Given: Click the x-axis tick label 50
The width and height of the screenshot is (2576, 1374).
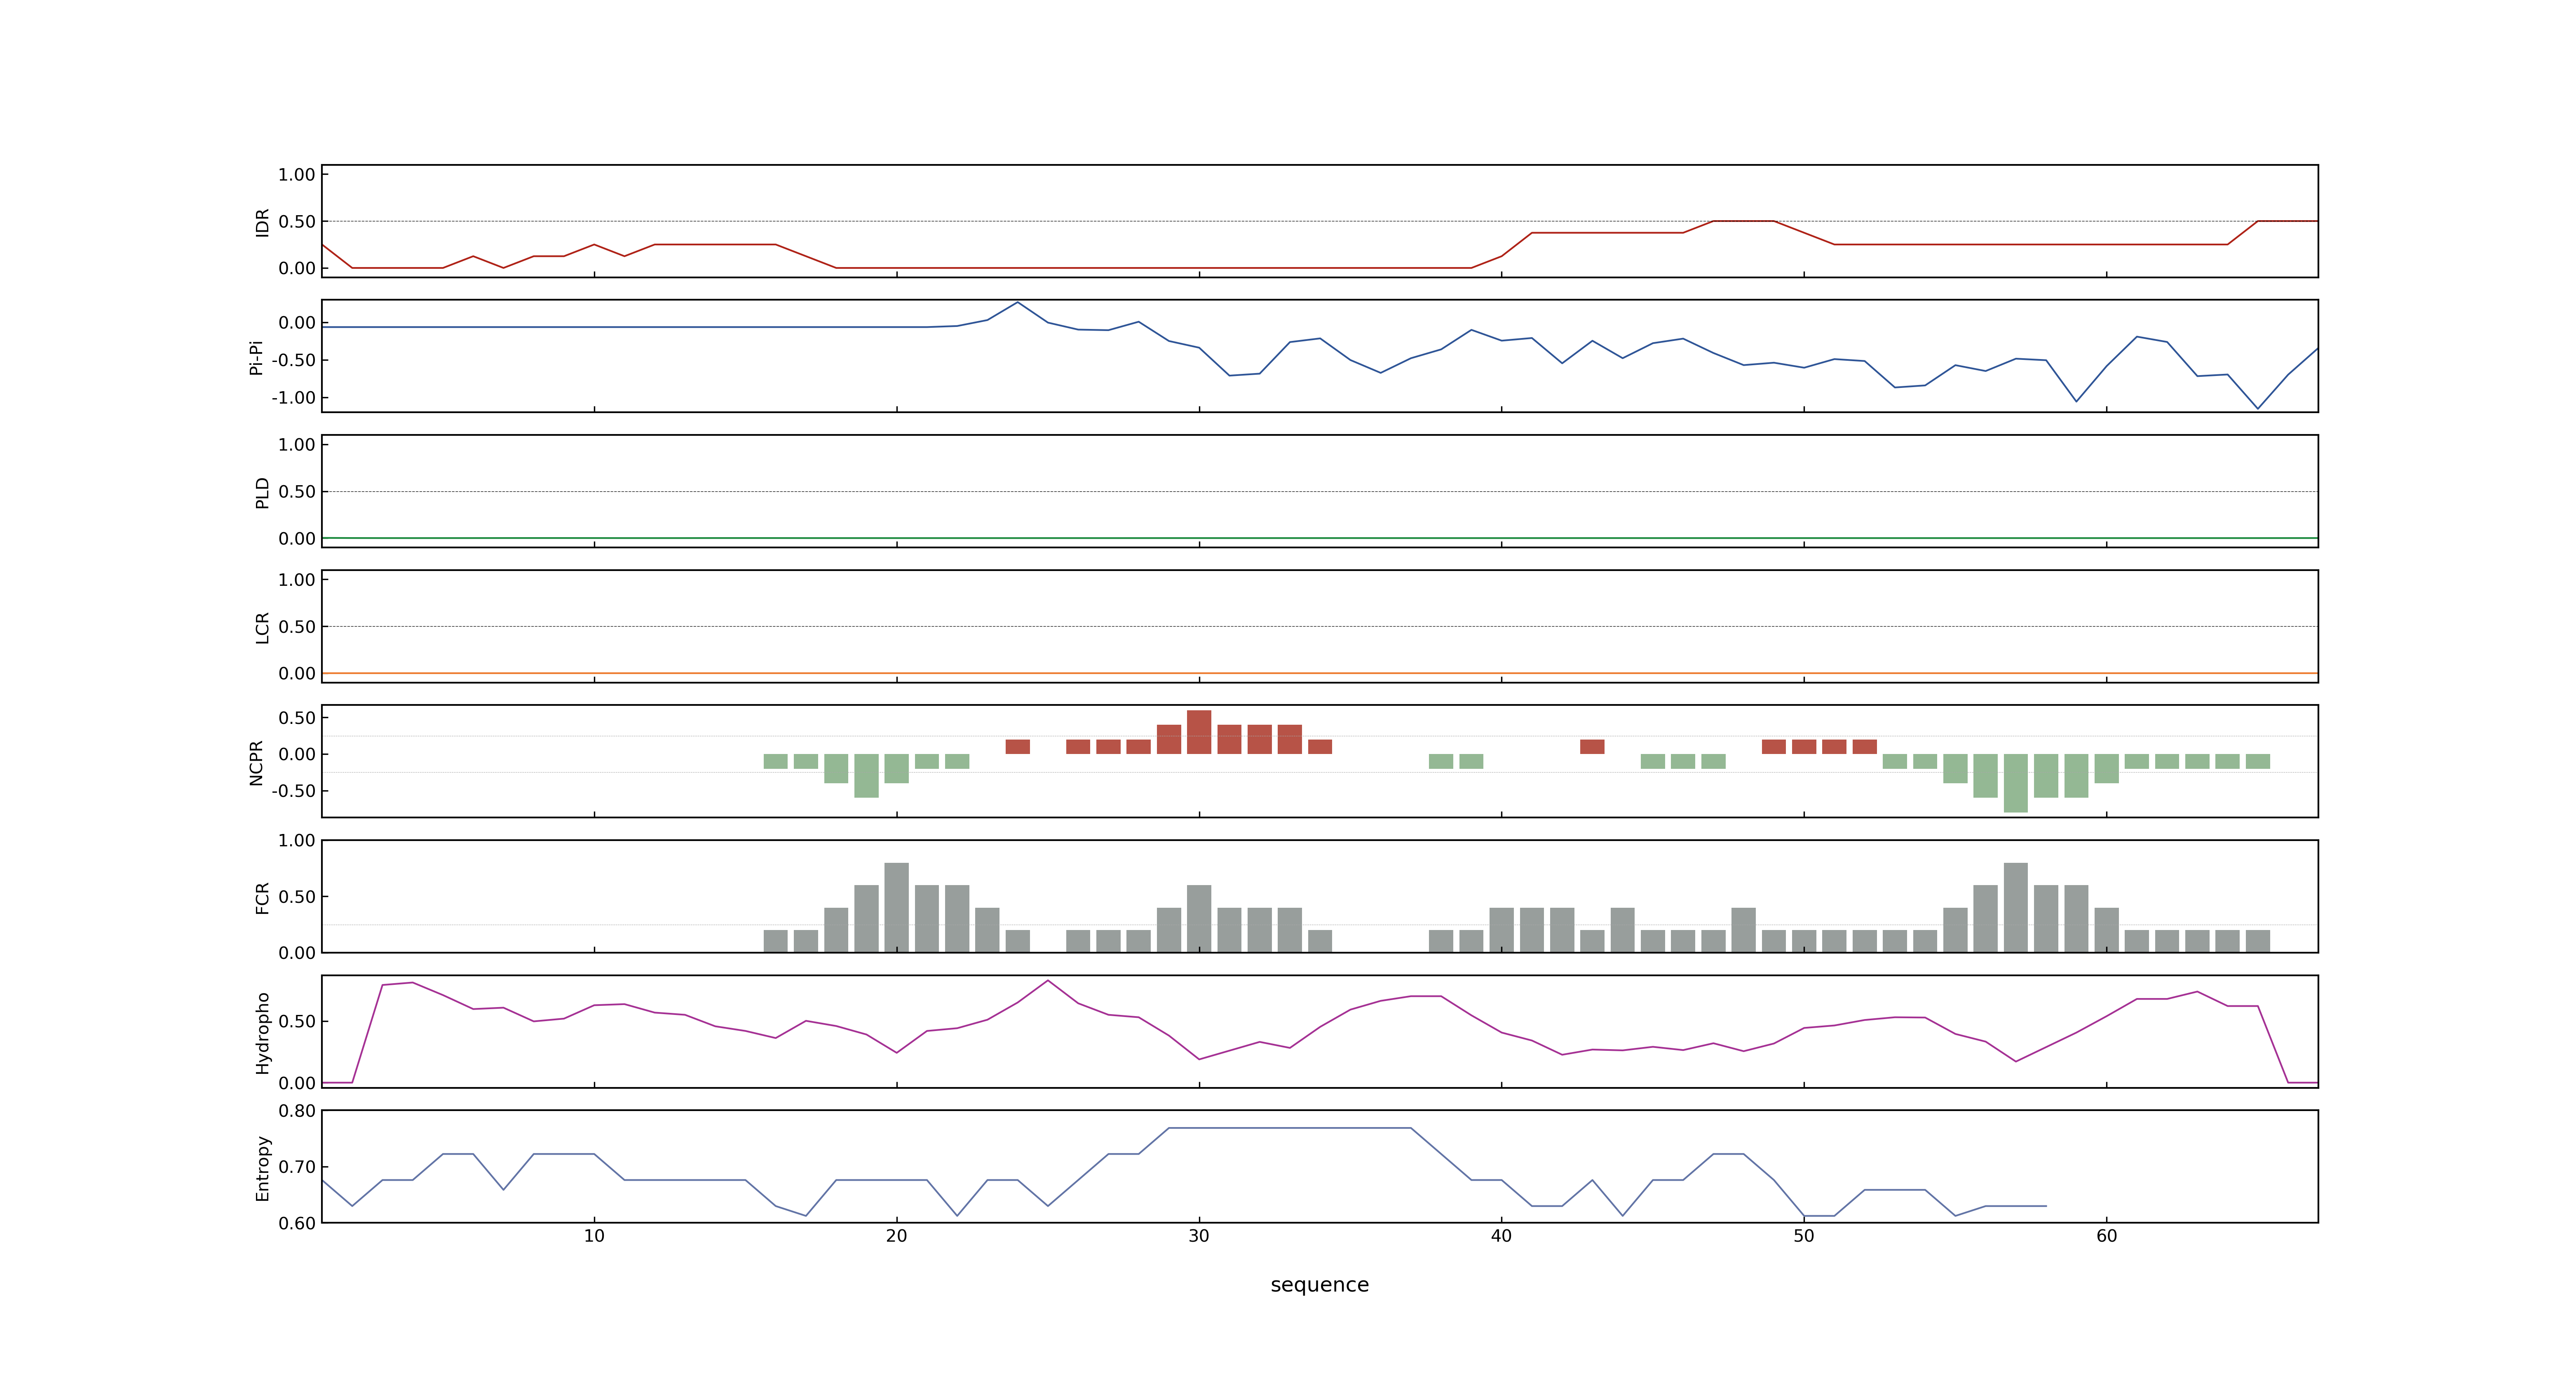Looking at the screenshot, I should [1804, 1236].
